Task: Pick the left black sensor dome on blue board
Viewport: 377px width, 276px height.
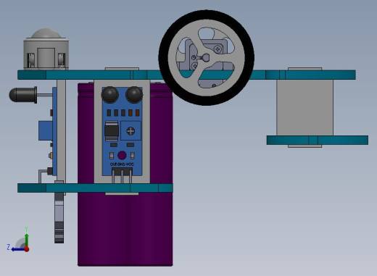Action: click(x=109, y=94)
